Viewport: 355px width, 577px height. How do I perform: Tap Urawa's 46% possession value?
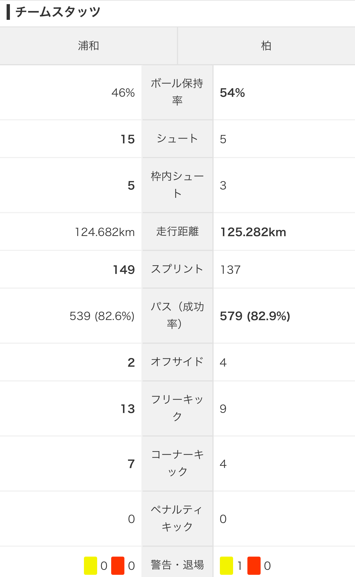(x=123, y=93)
